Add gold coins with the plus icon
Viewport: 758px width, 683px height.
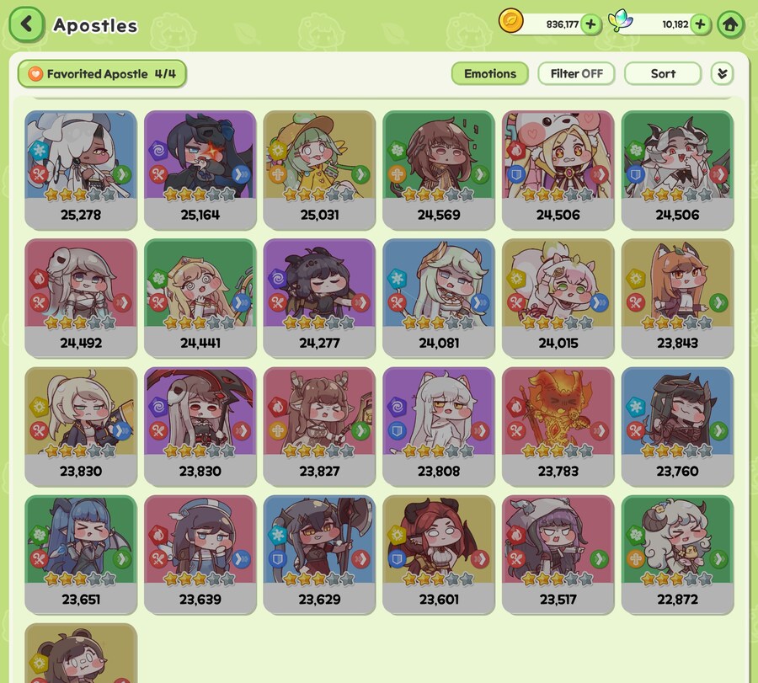[x=590, y=24]
